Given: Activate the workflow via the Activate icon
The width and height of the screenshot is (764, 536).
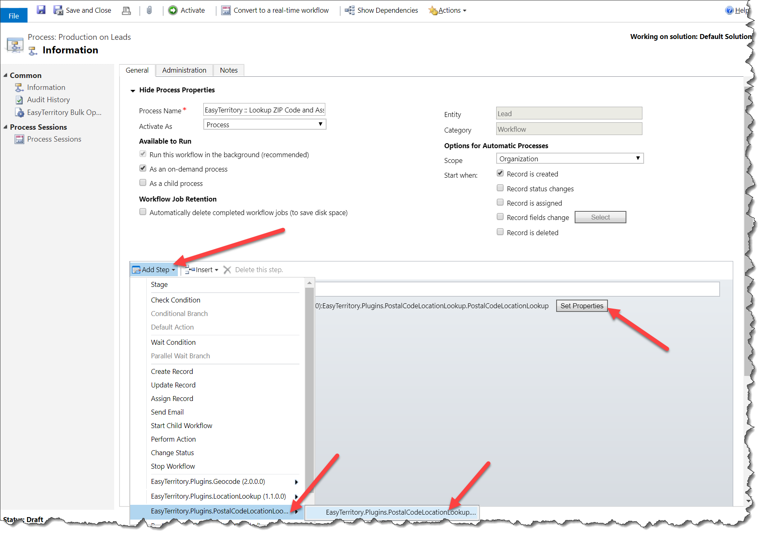Looking at the screenshot, I should click(x=173, y=10).
